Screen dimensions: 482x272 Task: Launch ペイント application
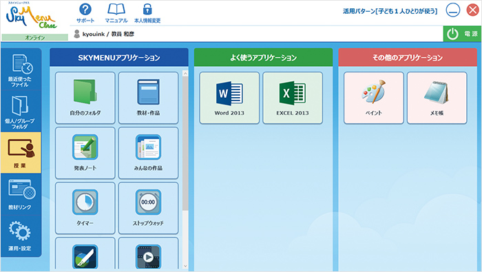point(373,98)
